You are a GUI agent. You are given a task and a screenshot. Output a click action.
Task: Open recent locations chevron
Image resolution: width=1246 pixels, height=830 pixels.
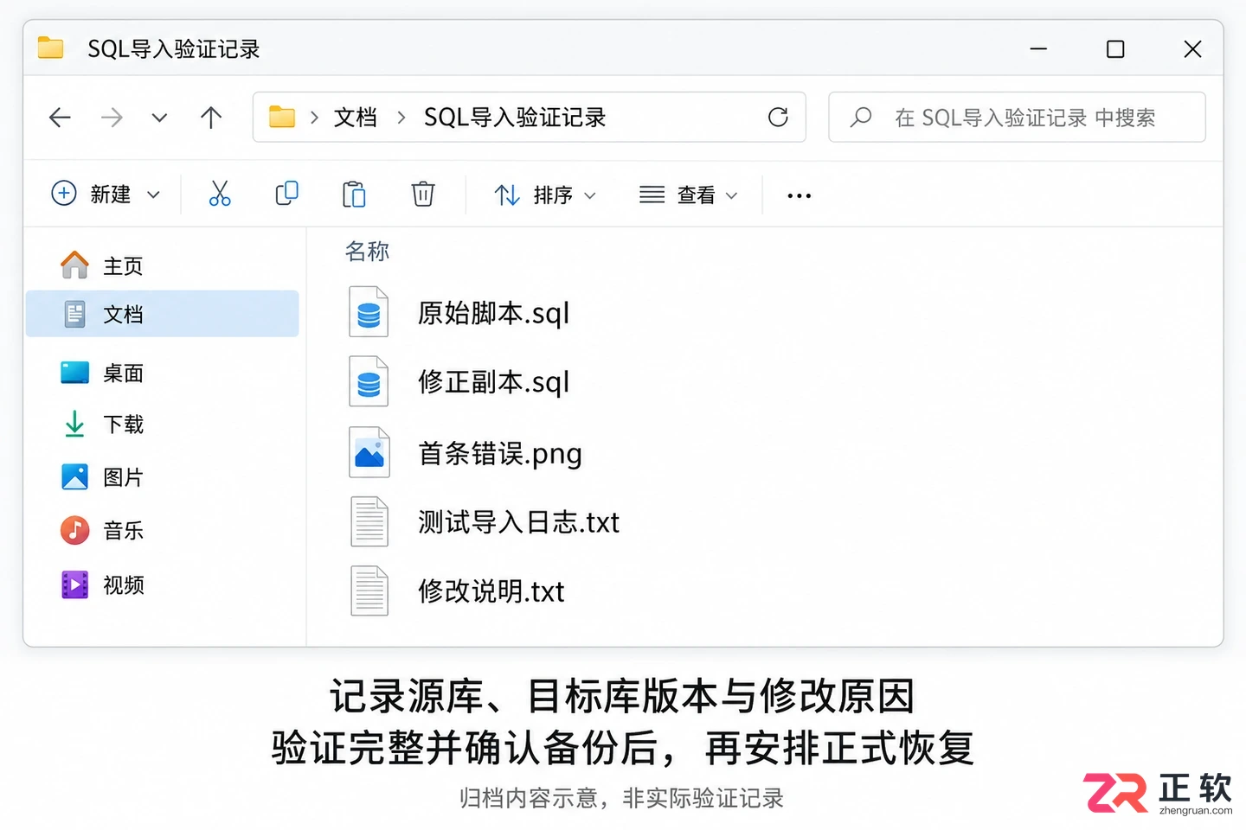(159, 118)
